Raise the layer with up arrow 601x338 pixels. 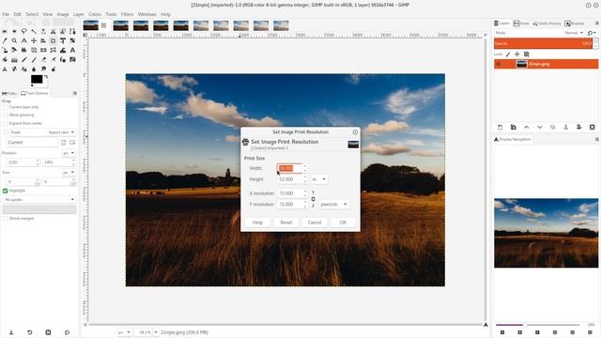pos(526,128)
